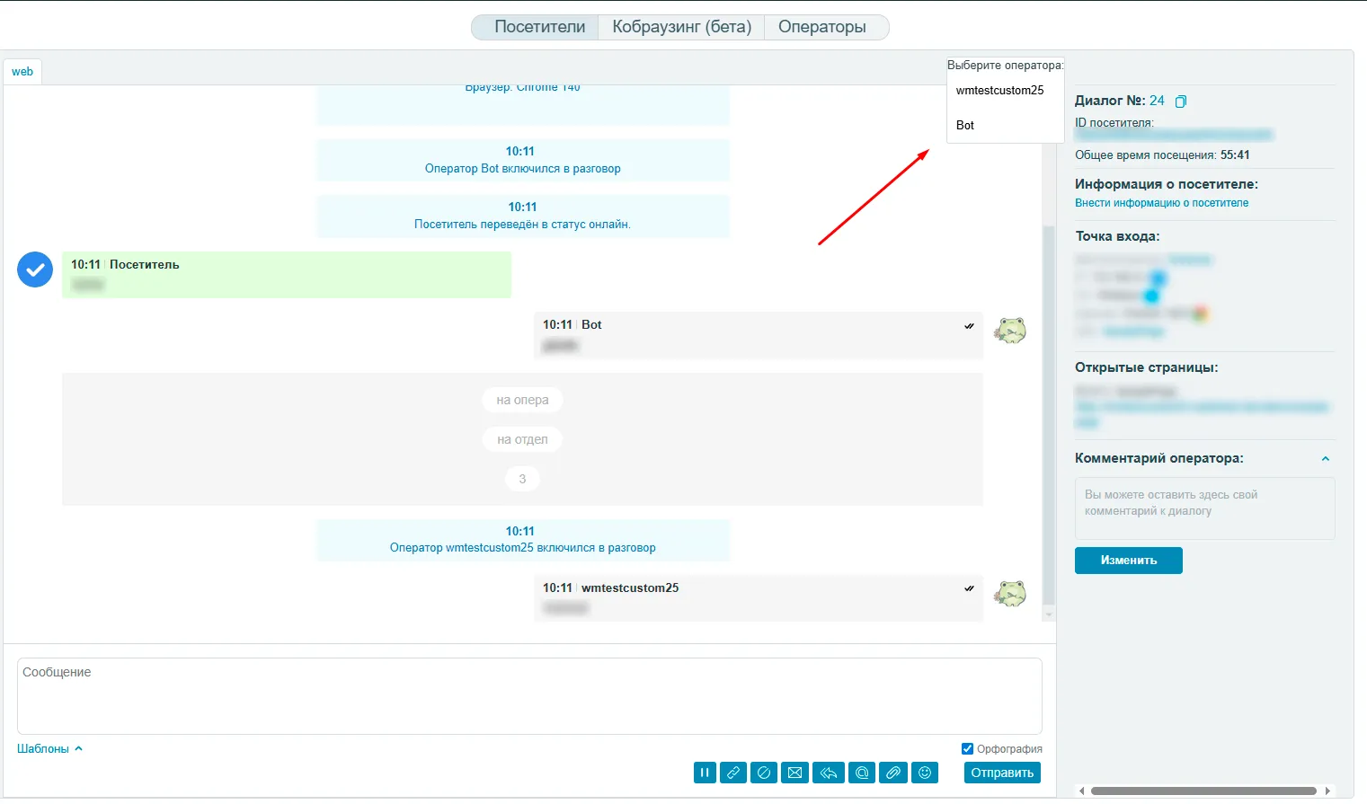
Task: Click the reply-all arrows icon
Action: click(828, 773)
